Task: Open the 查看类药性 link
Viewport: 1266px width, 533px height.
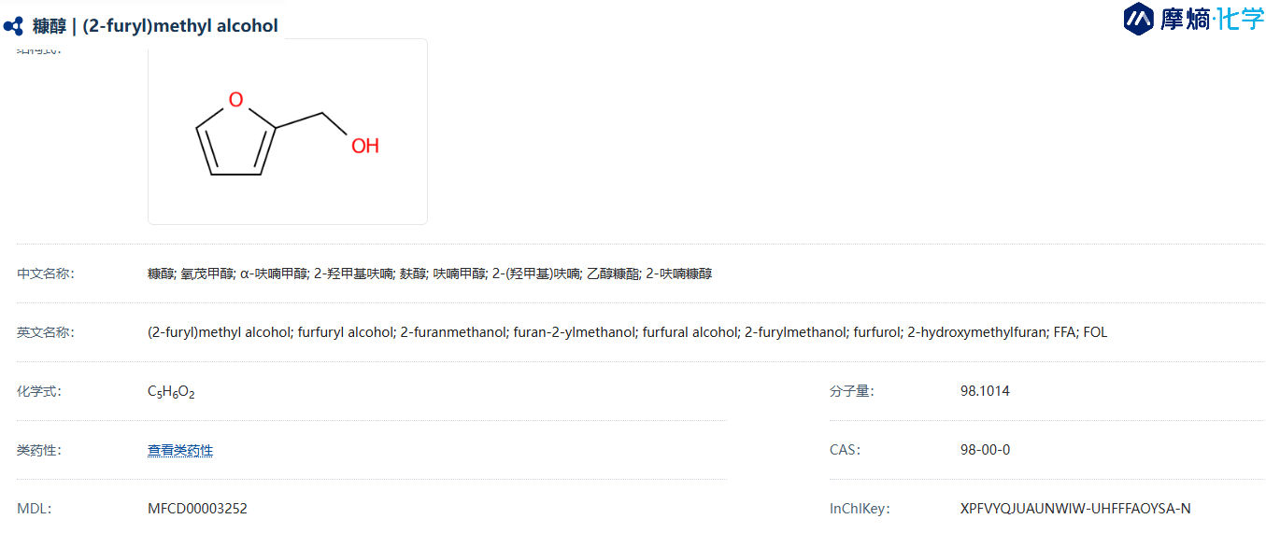Action: 180,451
